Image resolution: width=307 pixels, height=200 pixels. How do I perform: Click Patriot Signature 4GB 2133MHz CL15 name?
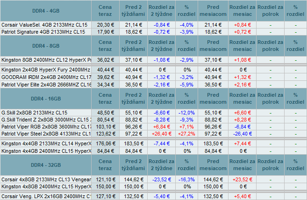[x=43, y=32]
